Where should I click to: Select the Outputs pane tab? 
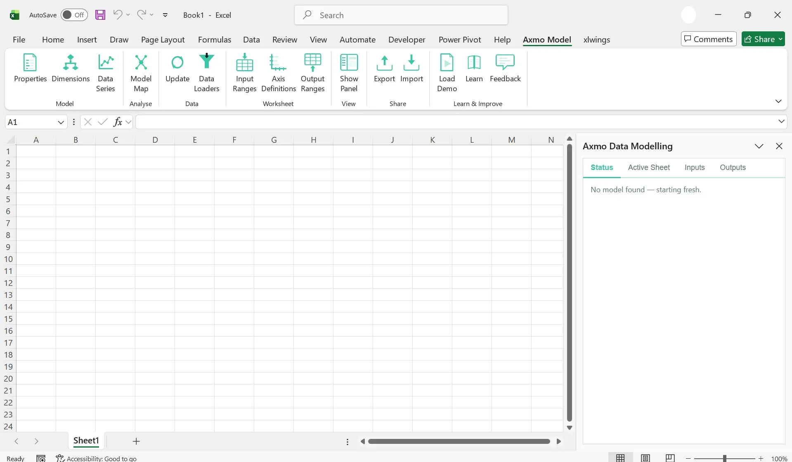point(733,167)
